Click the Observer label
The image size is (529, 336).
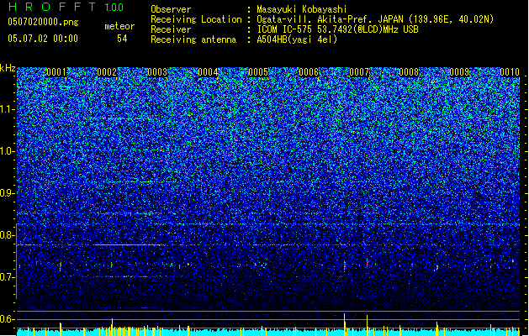(x=171, y=9)
